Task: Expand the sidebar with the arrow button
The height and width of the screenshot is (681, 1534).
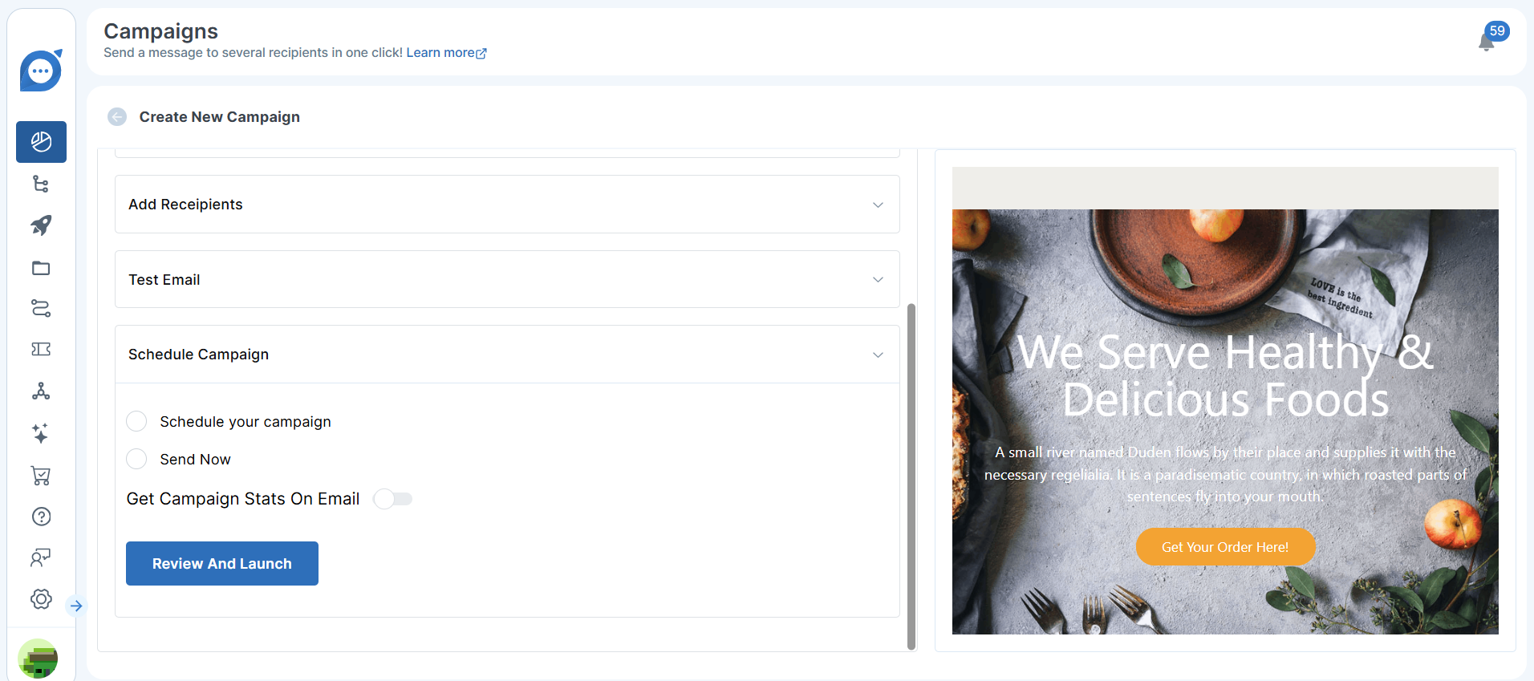Action: coord(76,606)
